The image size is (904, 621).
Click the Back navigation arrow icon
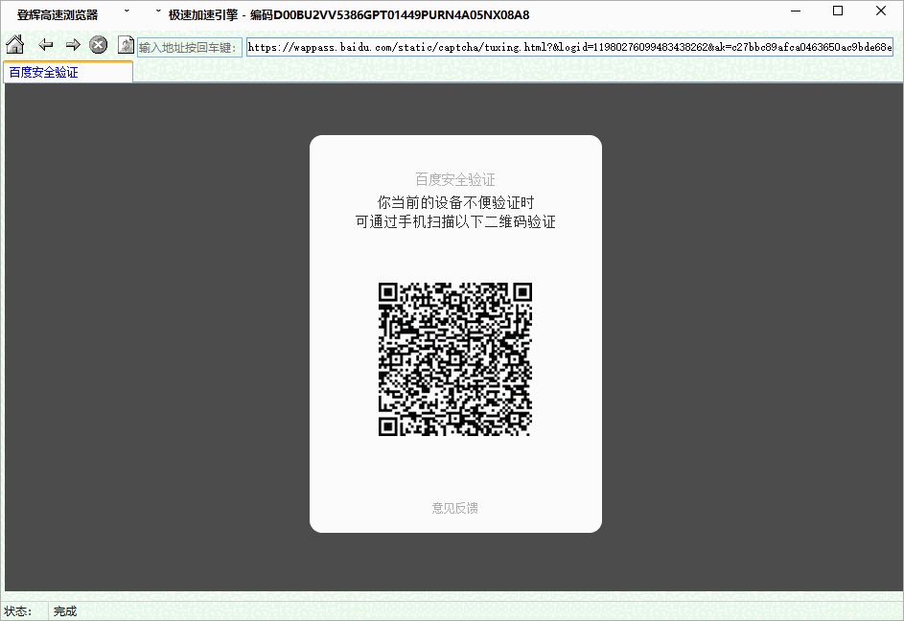point(45,44)
